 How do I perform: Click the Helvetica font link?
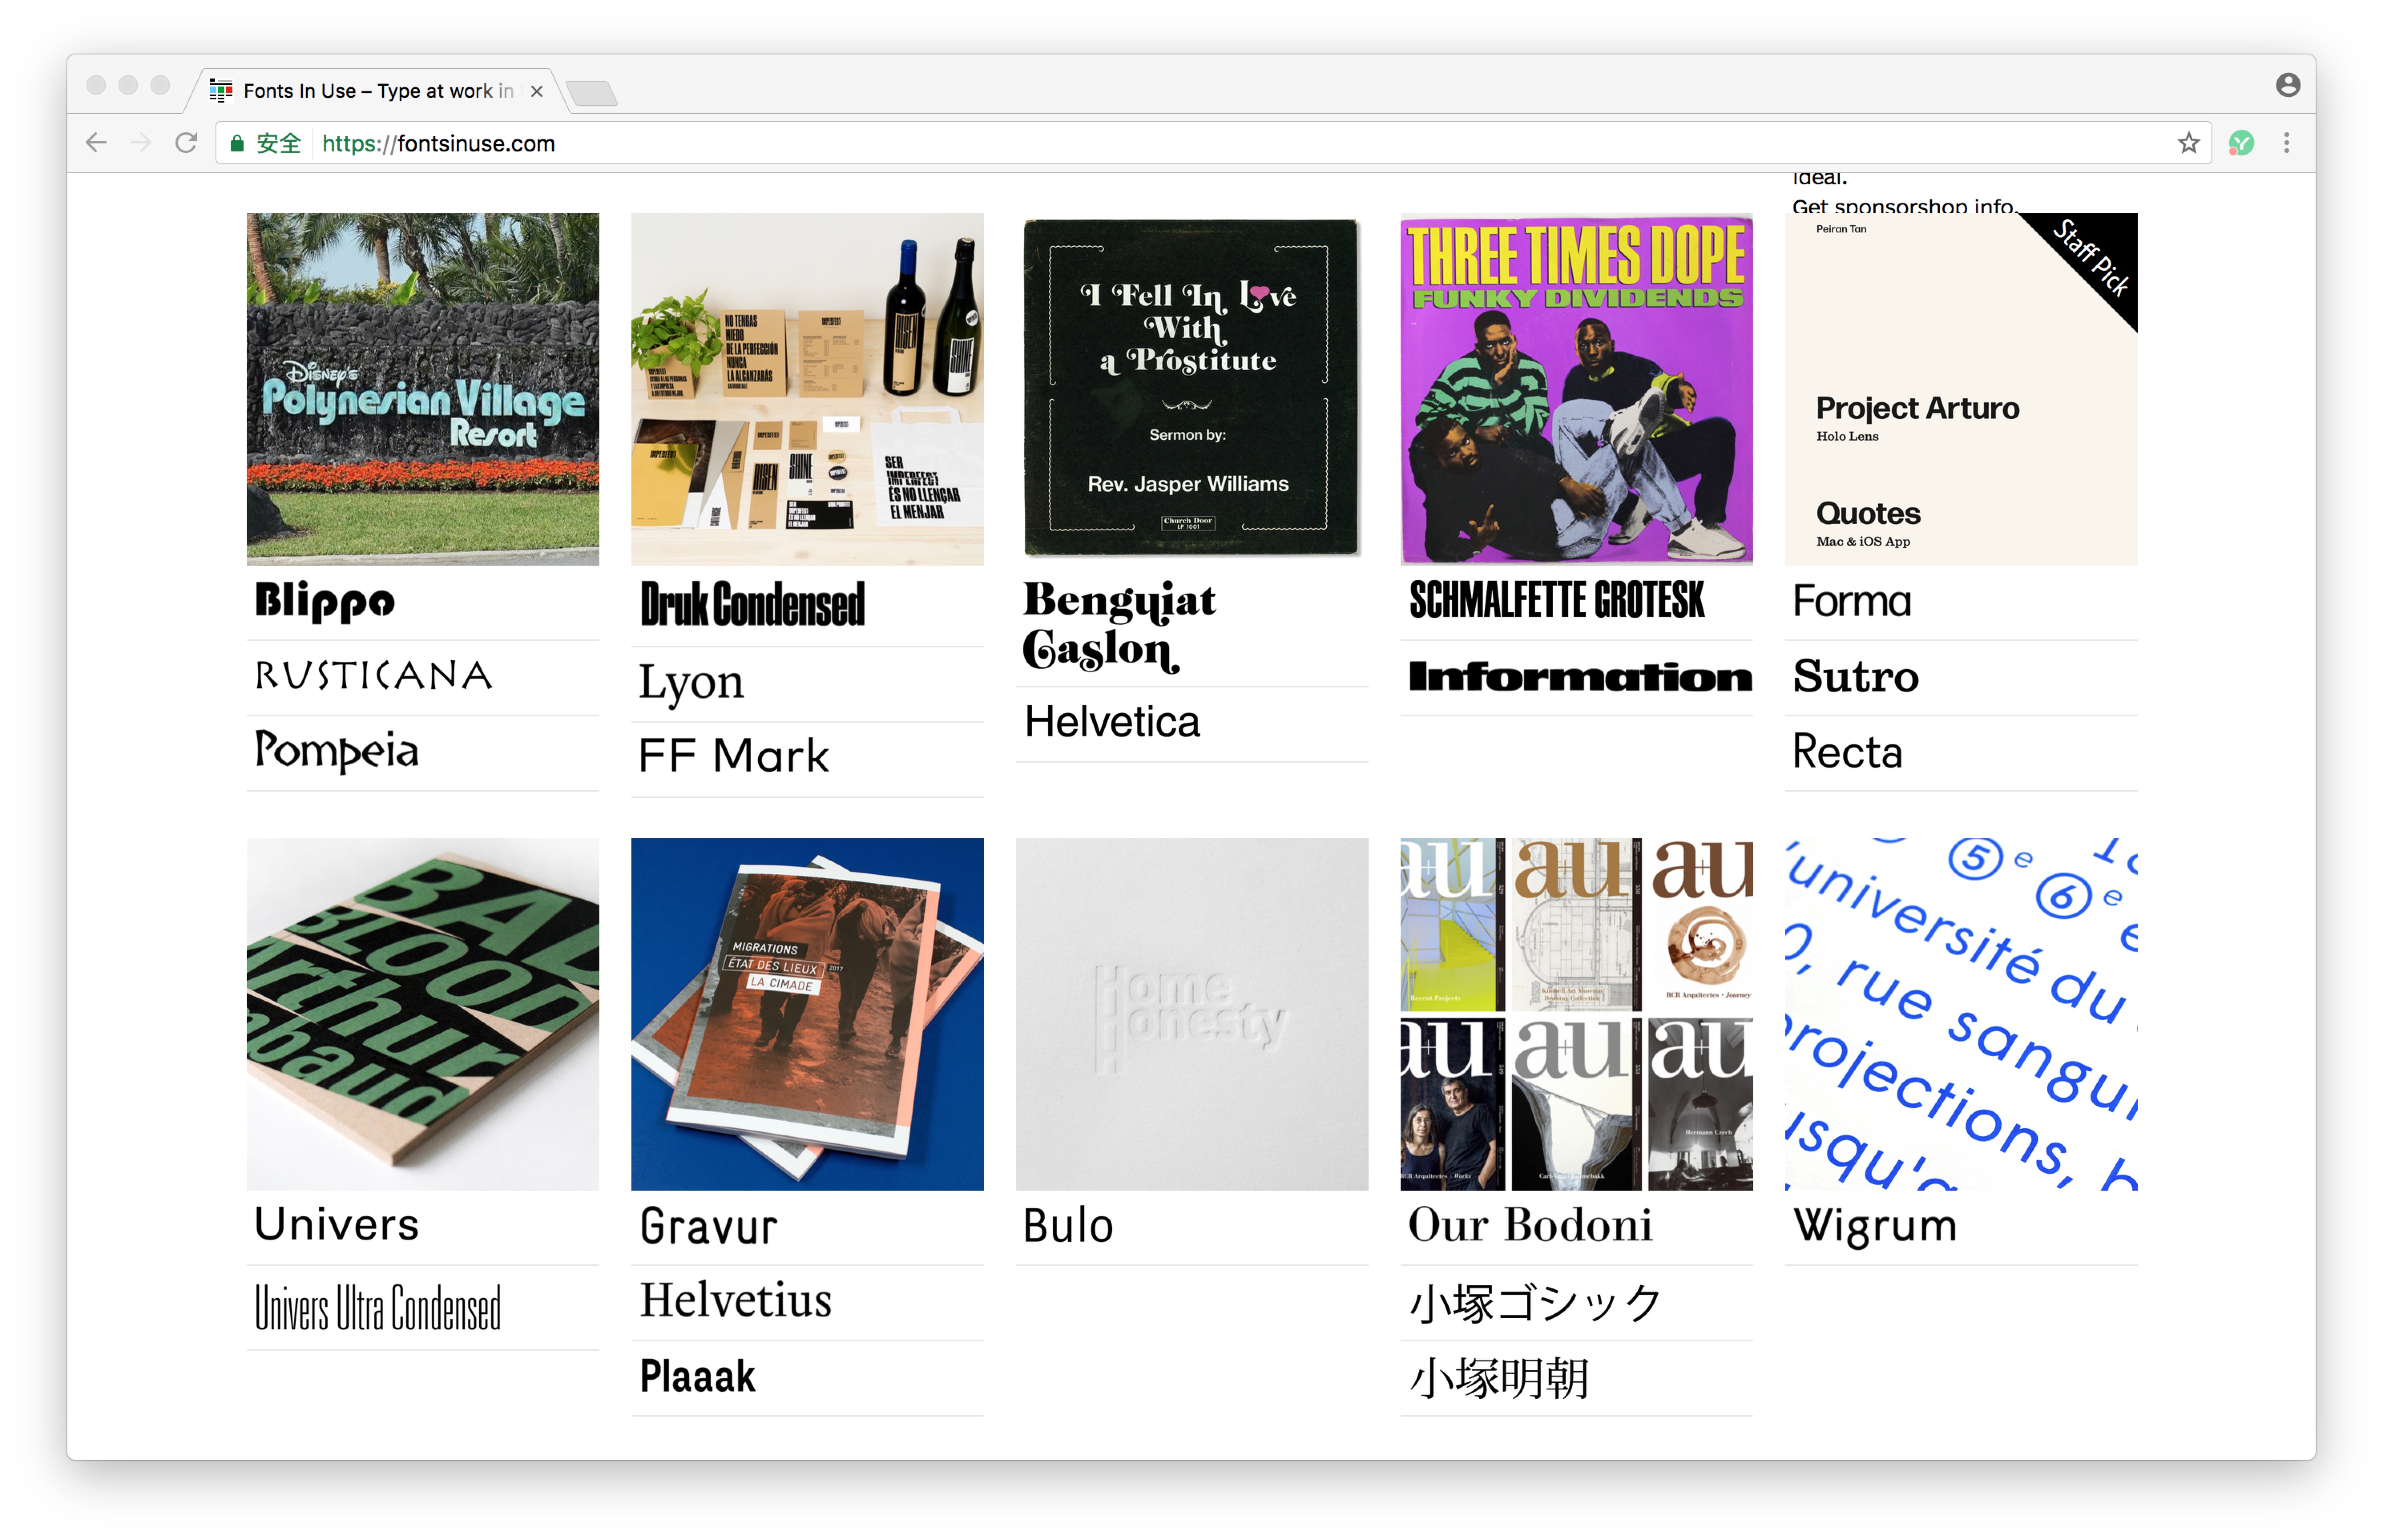[x=1112, y=722]
